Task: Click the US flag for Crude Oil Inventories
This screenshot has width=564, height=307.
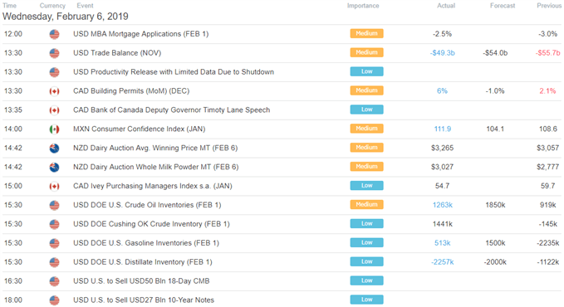Action: coord(54,205)
